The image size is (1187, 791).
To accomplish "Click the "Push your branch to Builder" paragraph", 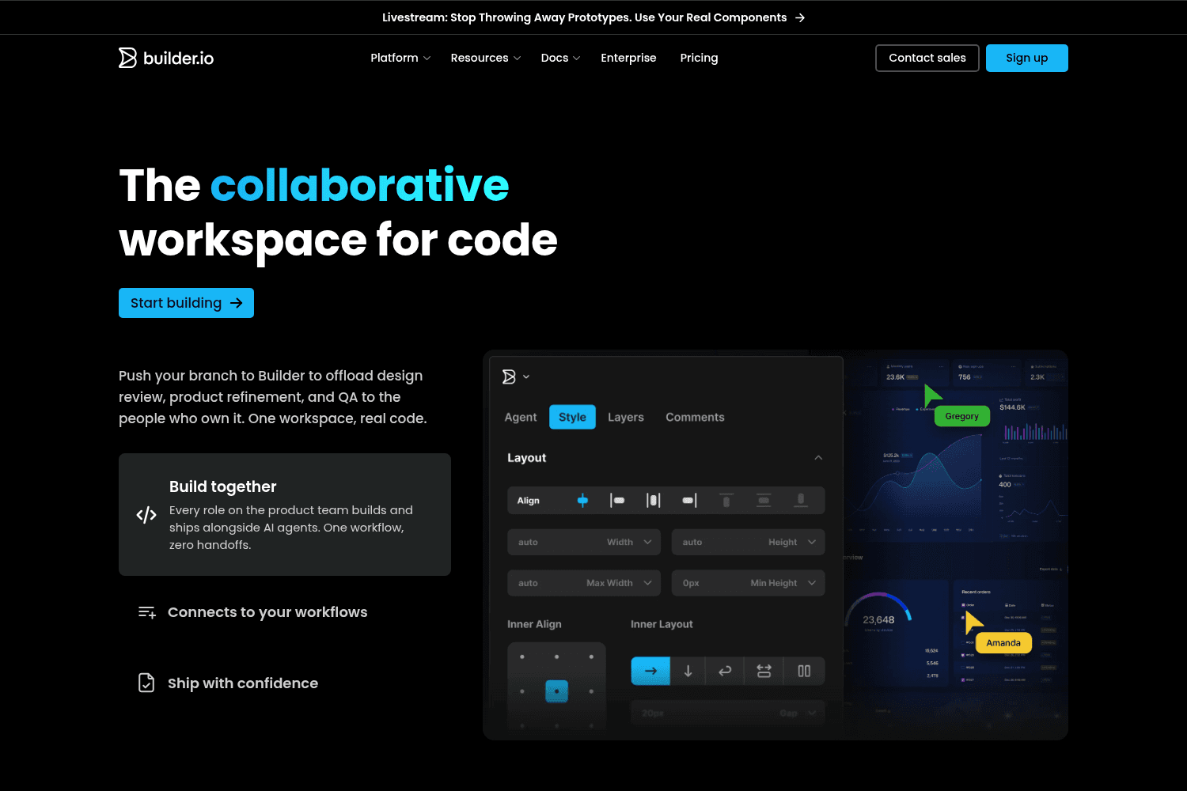I will (273, 397).
